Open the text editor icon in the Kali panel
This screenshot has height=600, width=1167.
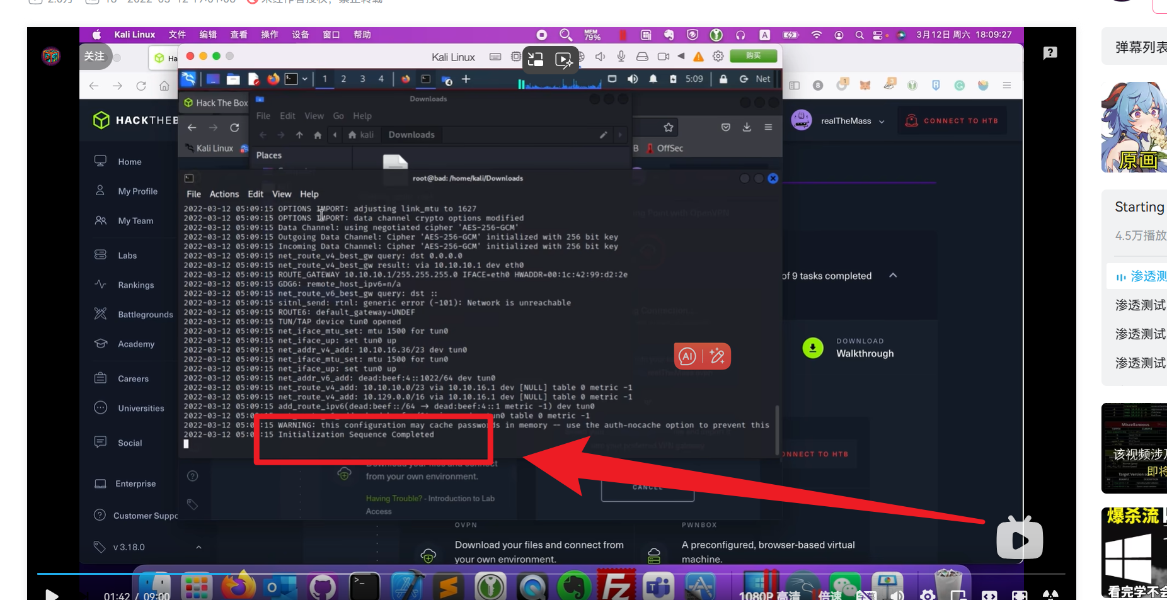click(x=253, y=79)
